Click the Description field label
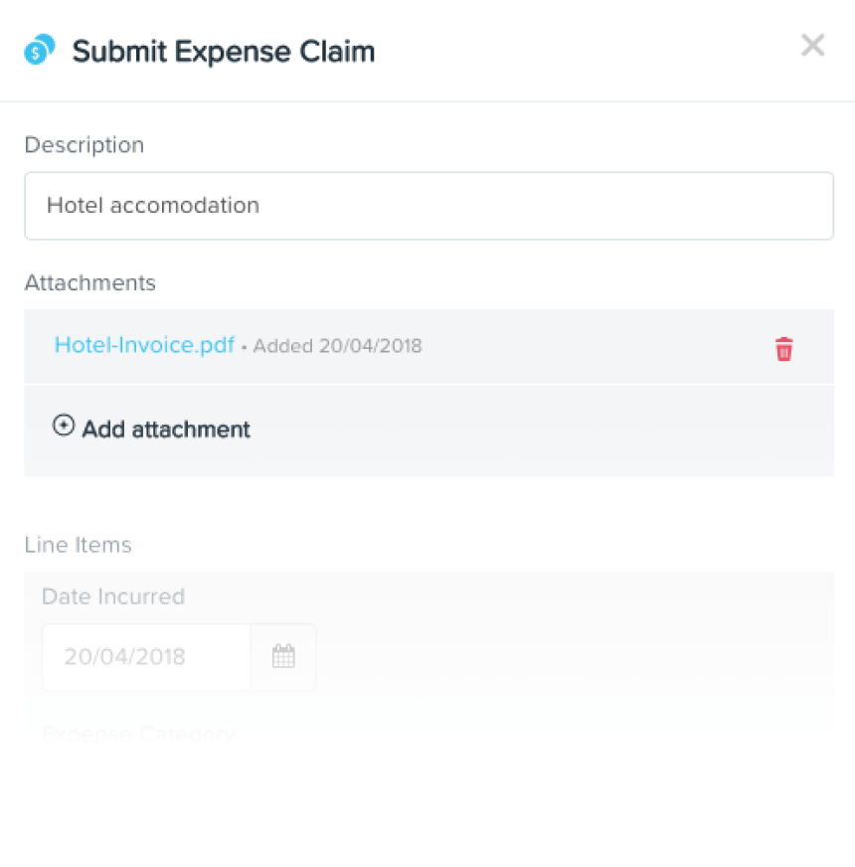The width and height of the screenshot is (855, 867). pos(85,145)
